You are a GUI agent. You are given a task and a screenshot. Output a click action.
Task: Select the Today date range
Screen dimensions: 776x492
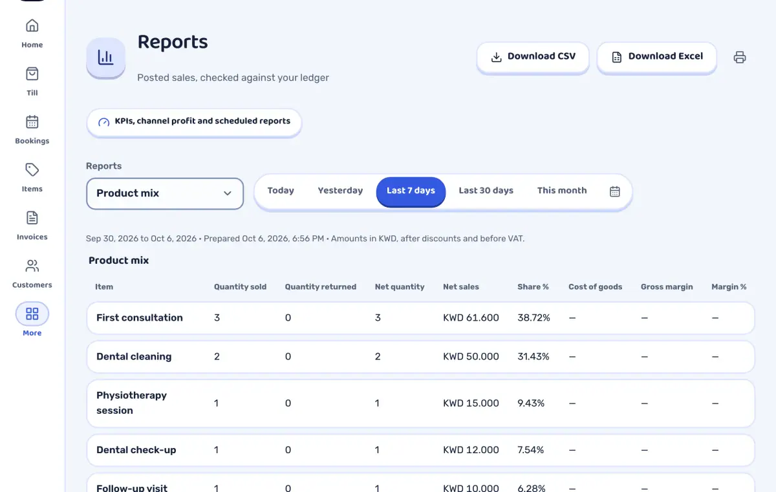pos(281,191)
